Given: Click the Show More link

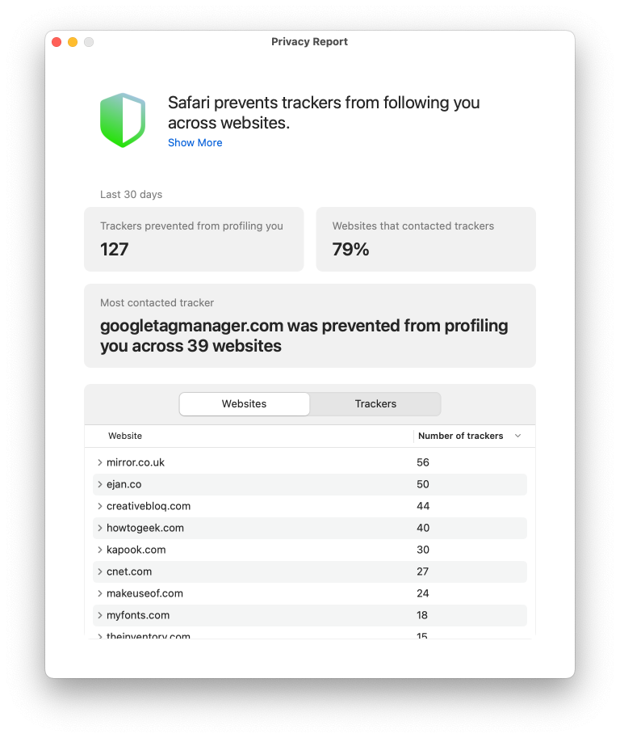Looking at the screenshot, I should point(195,143).
